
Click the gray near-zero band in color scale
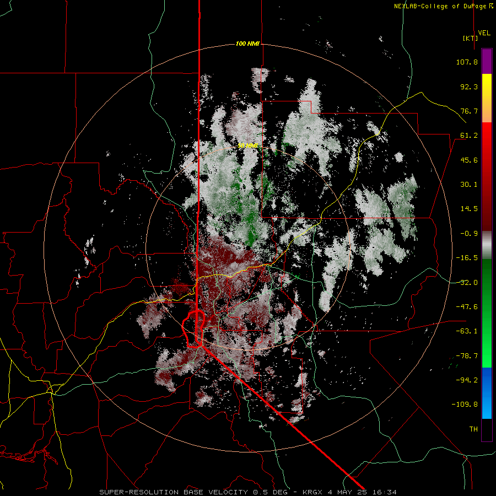pyautogui.click(x=487, y=245)
